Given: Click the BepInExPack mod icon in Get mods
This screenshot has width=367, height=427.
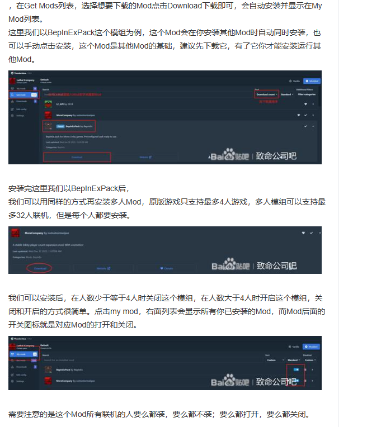Looking at the screenshot, I should (48, 126).
